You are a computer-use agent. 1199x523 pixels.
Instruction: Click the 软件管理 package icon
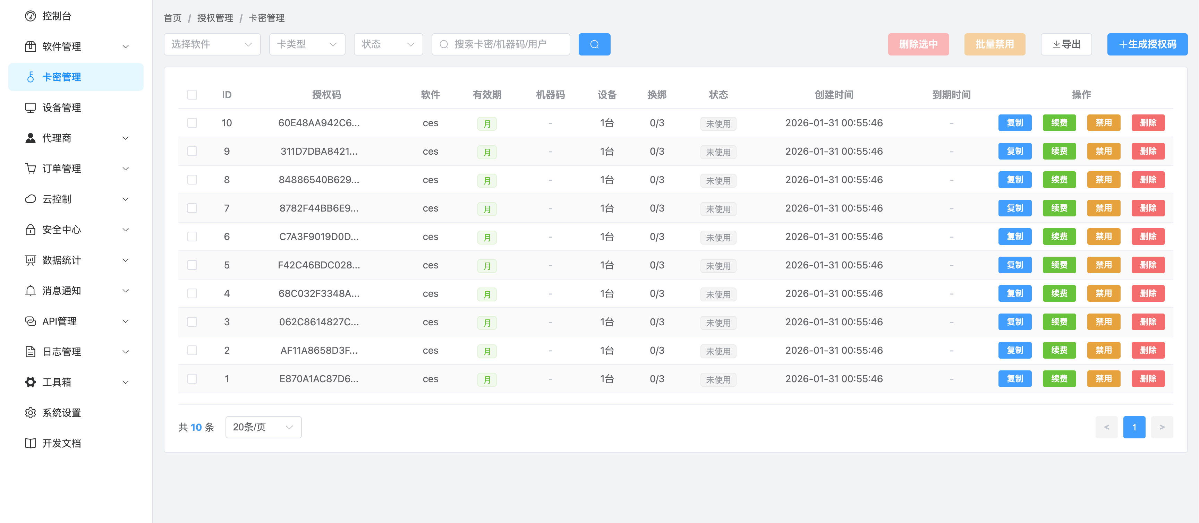pyautogui.click(x=30, y=46)
